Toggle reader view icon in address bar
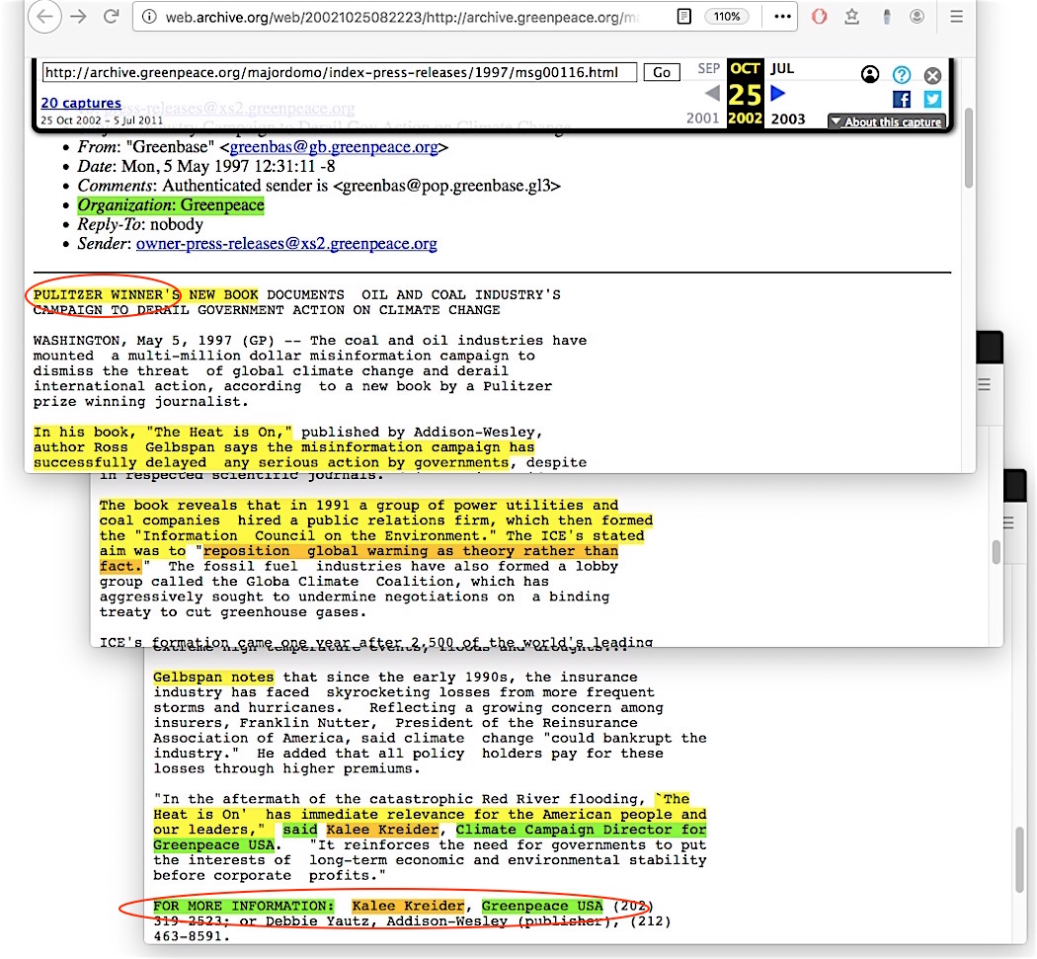1037x959 pixels. (x=684, y=17)
